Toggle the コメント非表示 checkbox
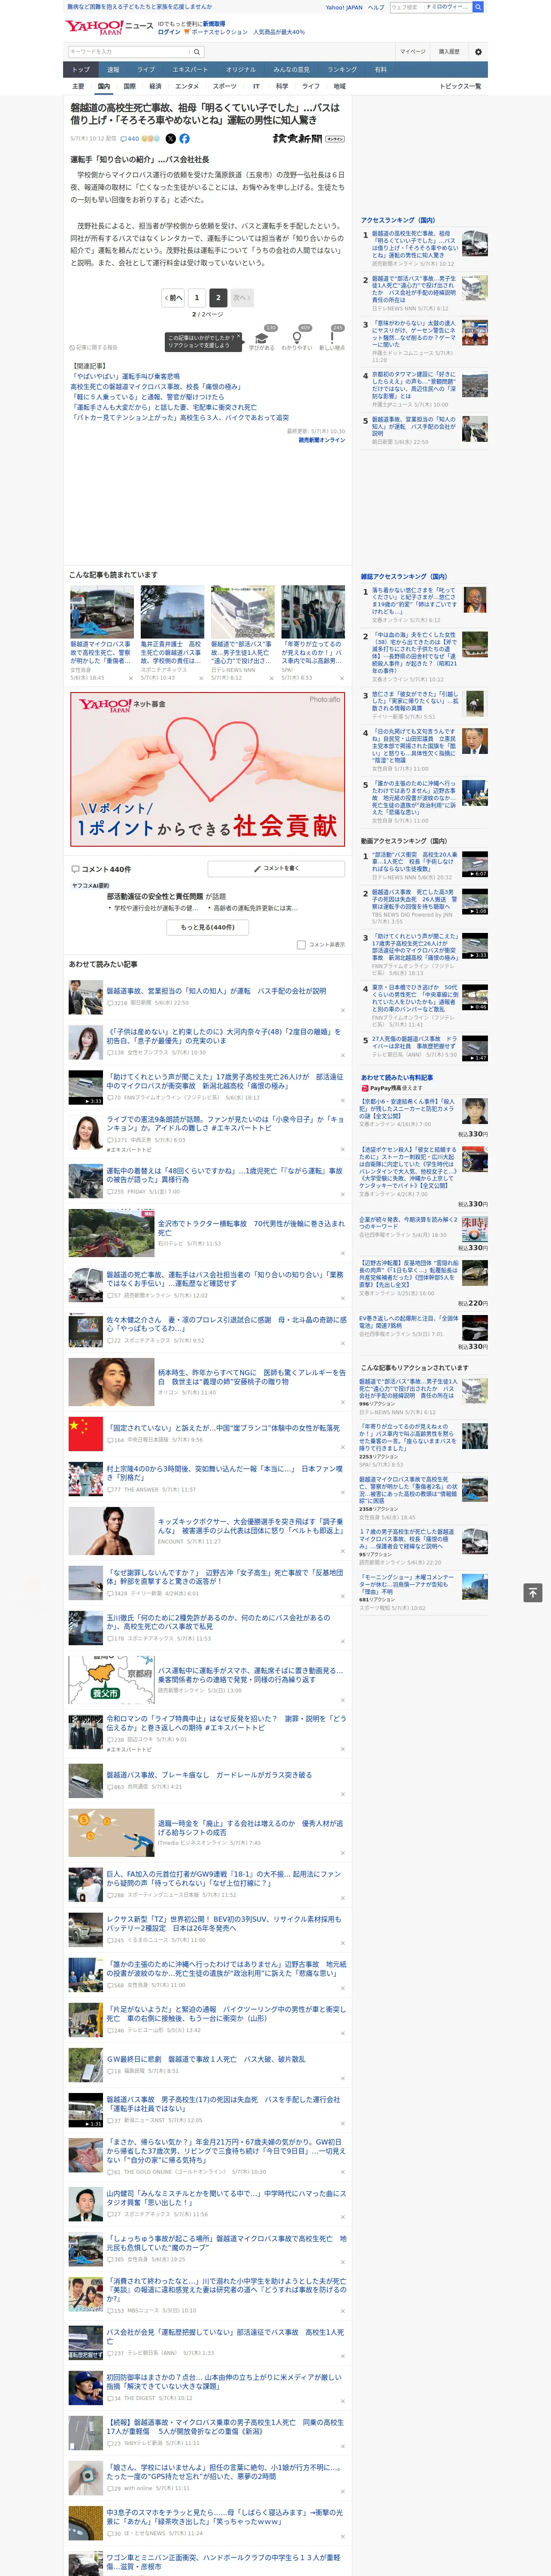The width and height of the screenshot is (551, 2576). 301,944
